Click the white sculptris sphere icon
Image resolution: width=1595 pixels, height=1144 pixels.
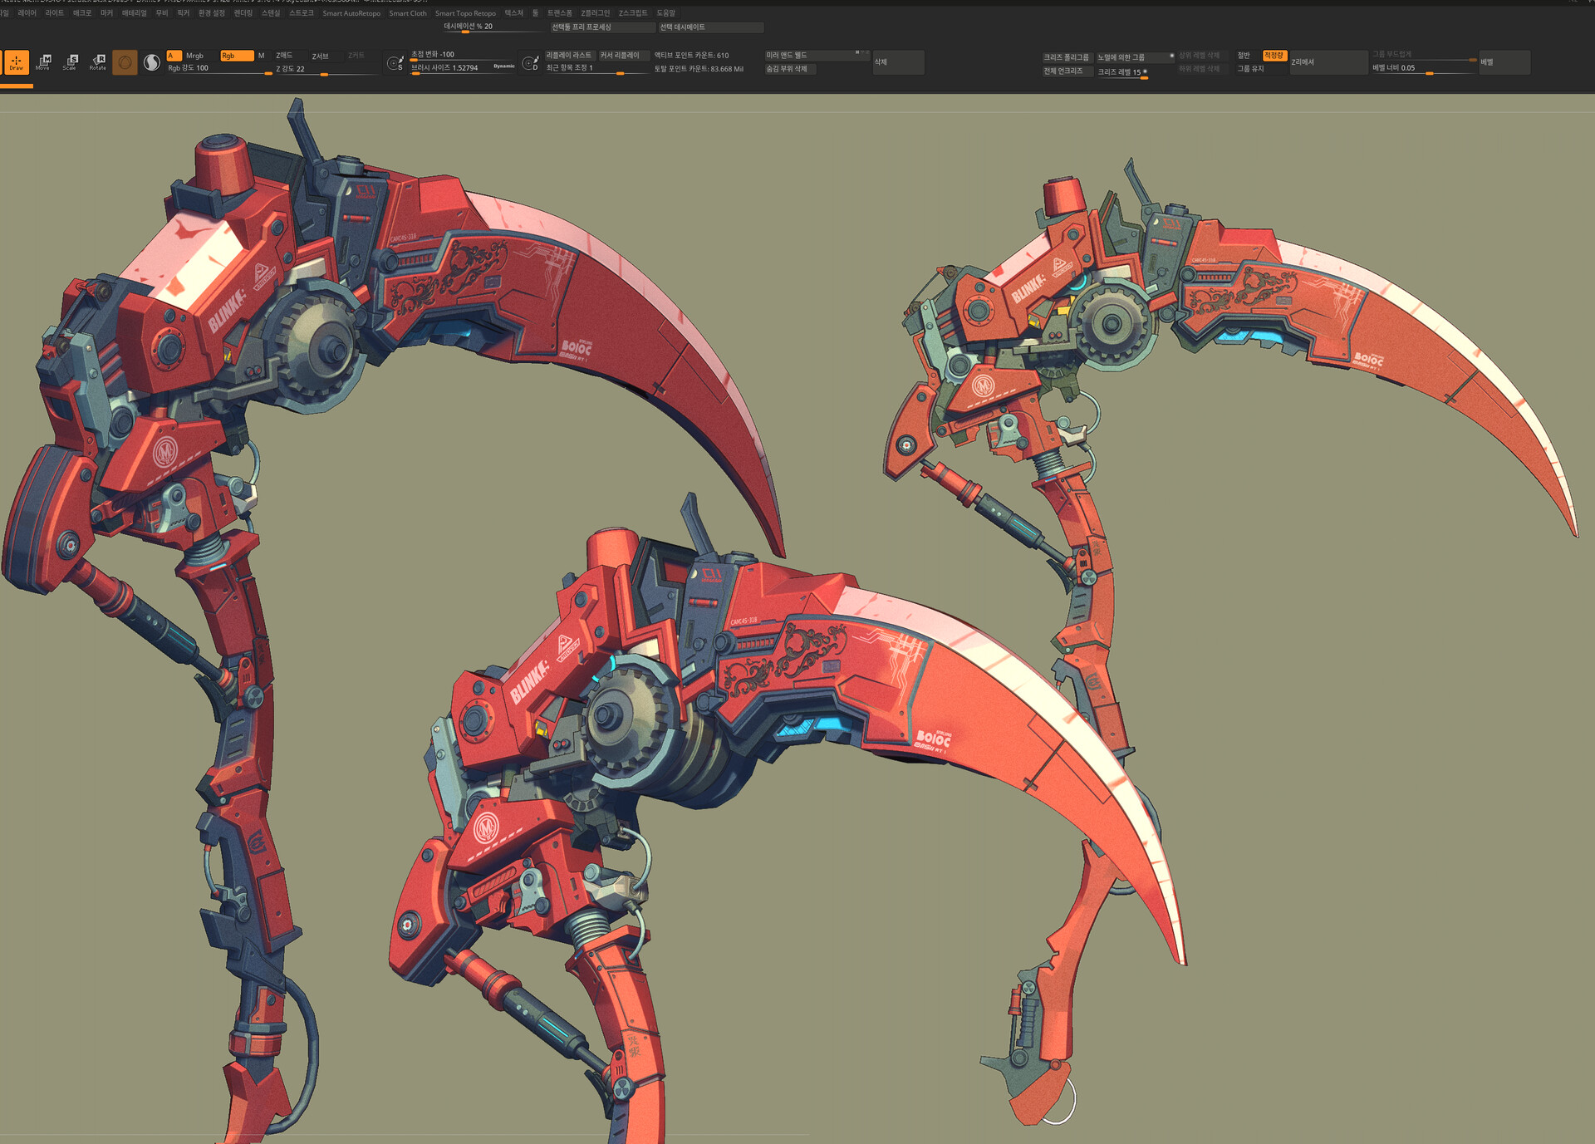(152, 62)
